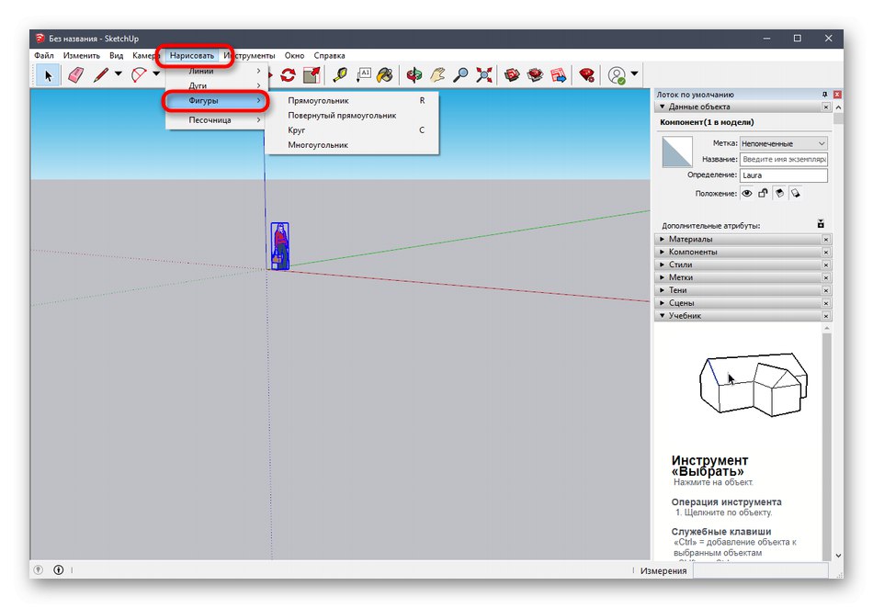Pick the Tape Measure tool

(x=340, y=75)
